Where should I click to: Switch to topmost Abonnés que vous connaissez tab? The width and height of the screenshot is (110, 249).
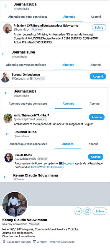[x=28, y=17]
